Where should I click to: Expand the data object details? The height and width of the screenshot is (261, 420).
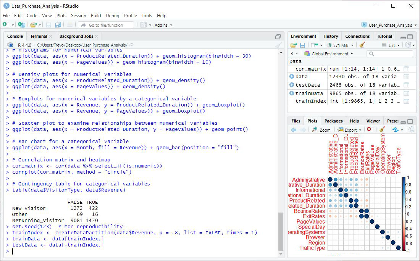[292, 77]
